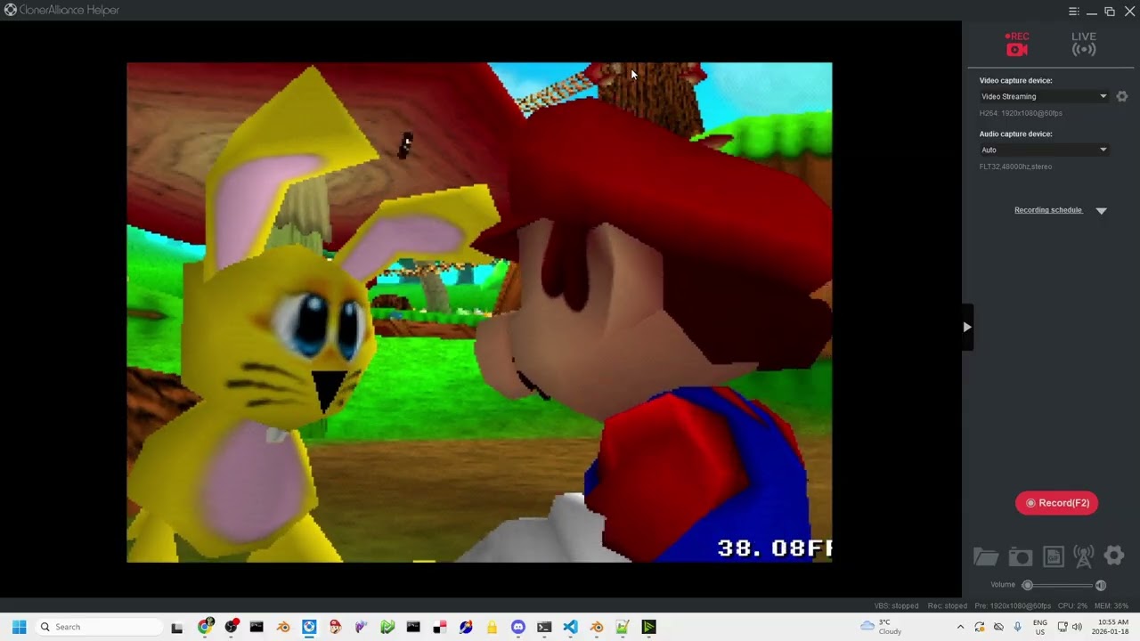The image size is (1140, 641).
Task: Open video capture device settings gear
Action: [1122, 96]
